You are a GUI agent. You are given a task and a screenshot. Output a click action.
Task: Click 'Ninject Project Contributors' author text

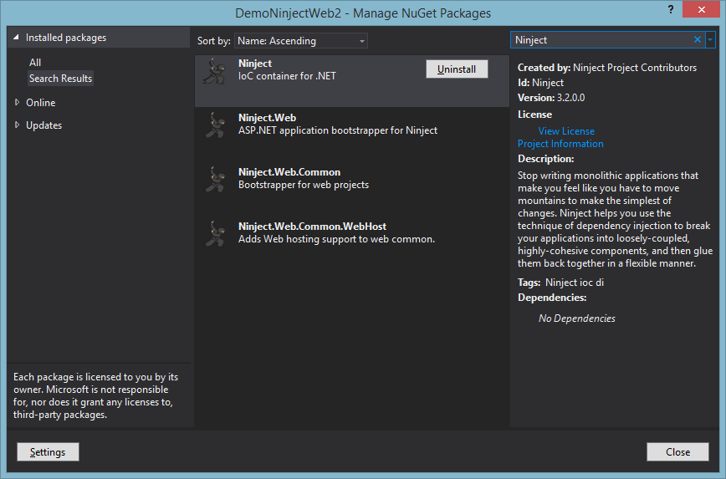pyautogui.click(x=634, y=68)
